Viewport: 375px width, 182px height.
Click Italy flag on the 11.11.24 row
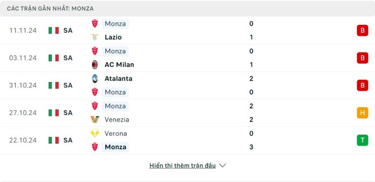[x=53, y=30]
